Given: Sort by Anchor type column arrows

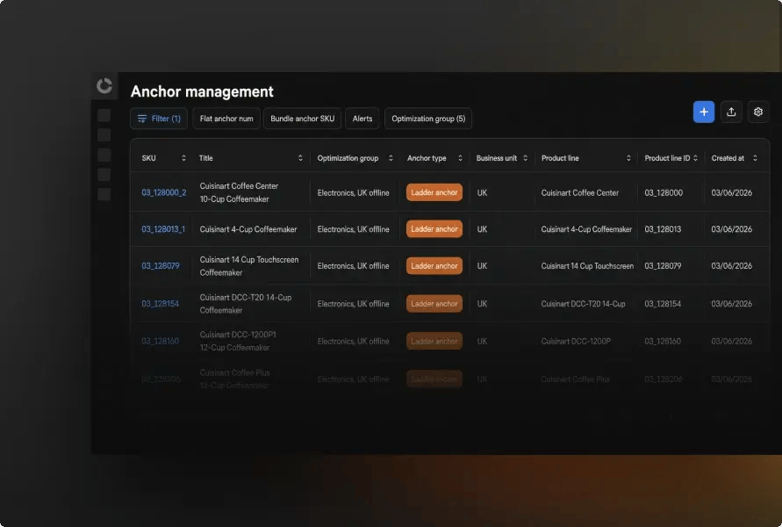Looking at the screenshot, I should coord(460,158).
